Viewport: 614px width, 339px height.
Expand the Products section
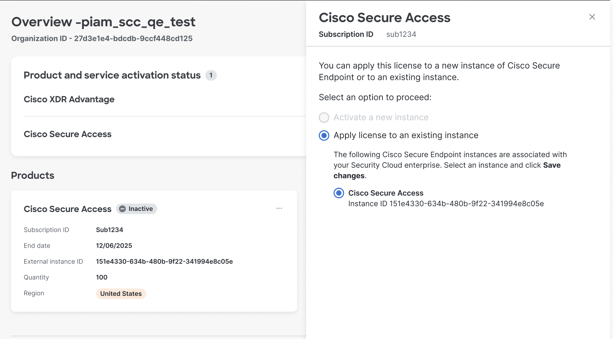[x=32, y=175]
